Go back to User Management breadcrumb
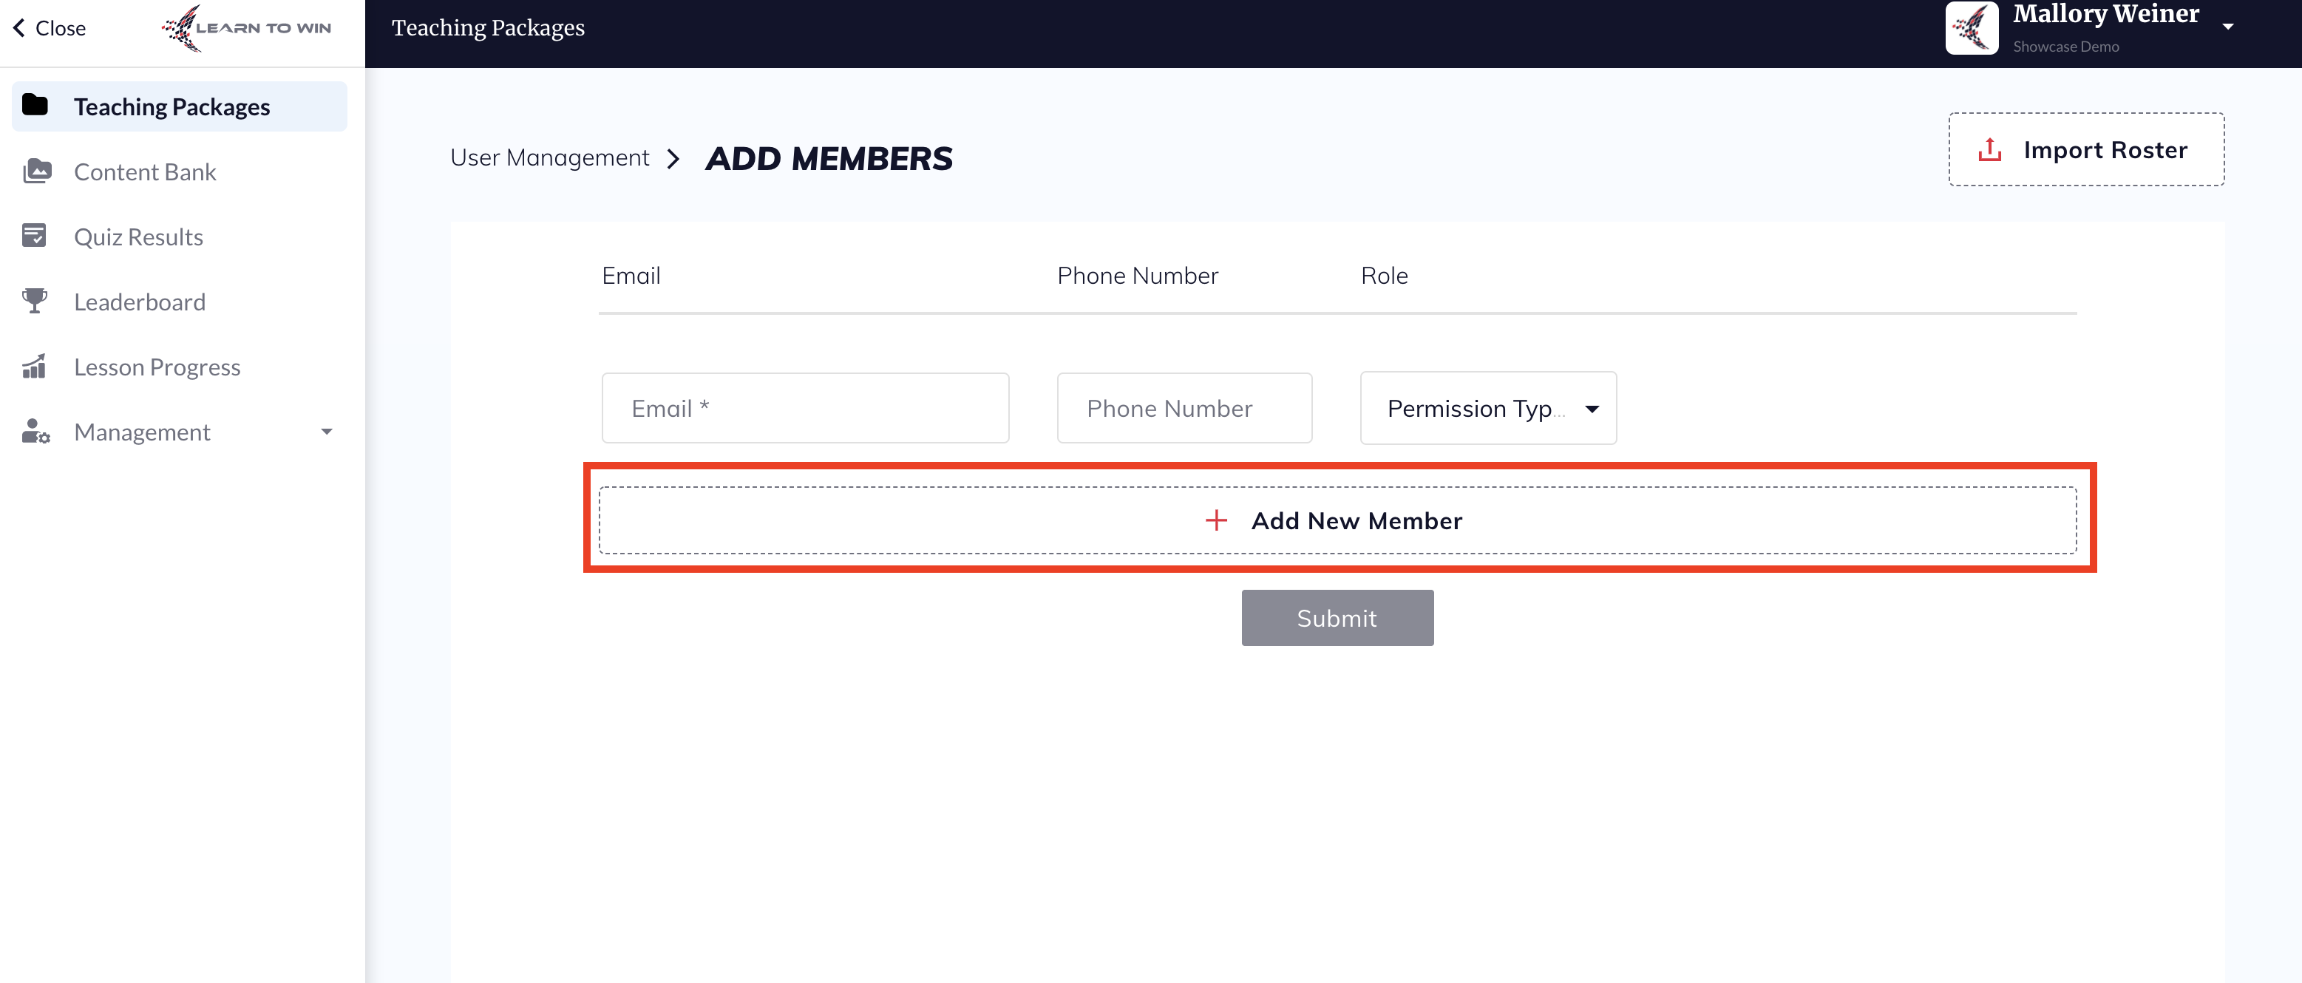Image resolution: width=2302 pixels, height=983 pixels. click(549, 158)
